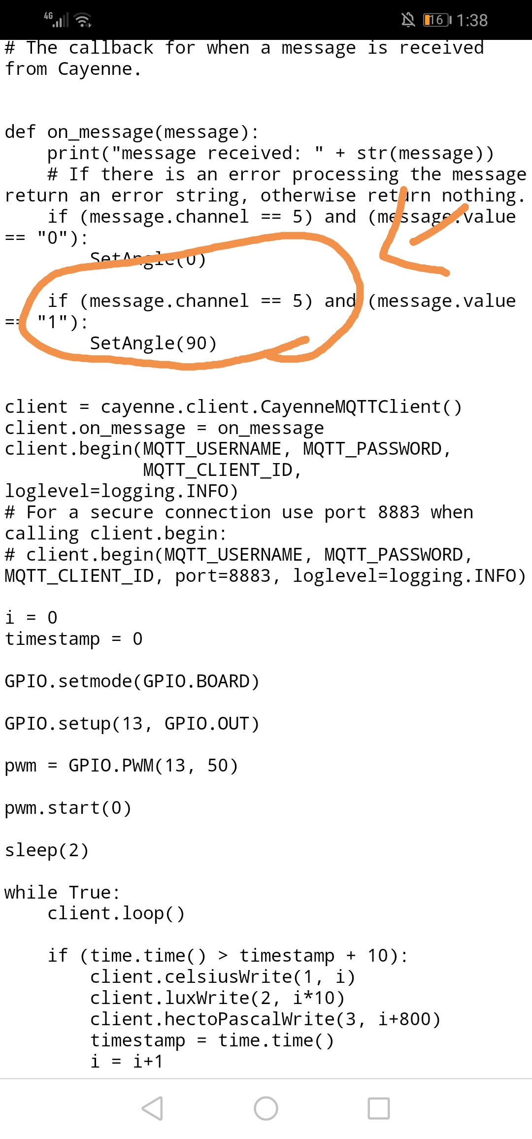Tap the 4G signal strength icon
This screenshot has width=532, height=1139.
click(x=56, y=20)
